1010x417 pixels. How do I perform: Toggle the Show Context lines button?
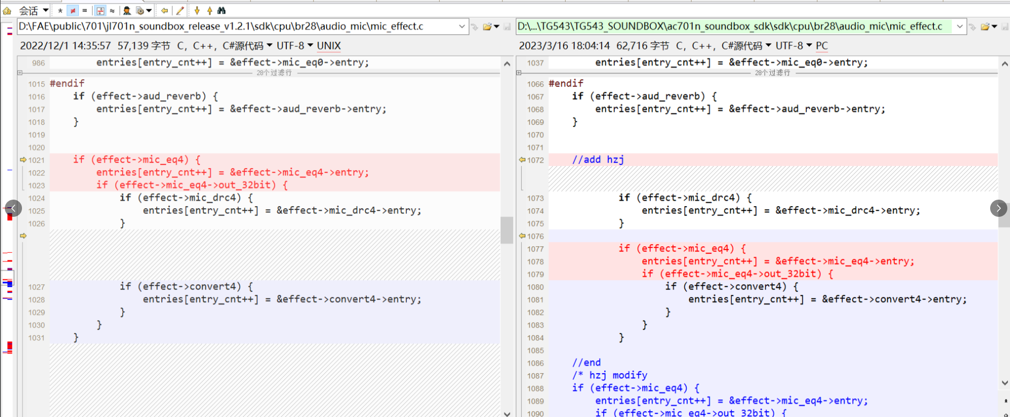[x=100, y=10]
